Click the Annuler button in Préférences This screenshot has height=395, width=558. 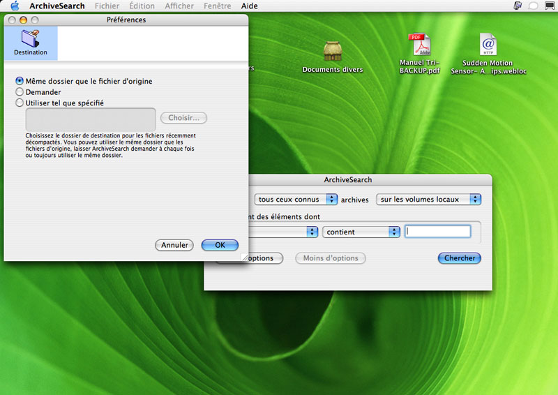pos(174,245)
